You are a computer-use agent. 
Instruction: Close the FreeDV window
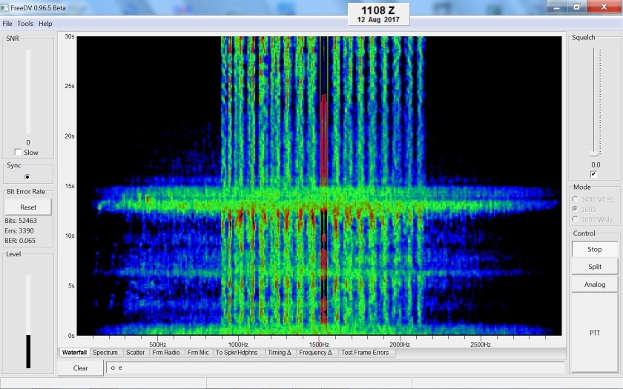(x=601, y=7)
